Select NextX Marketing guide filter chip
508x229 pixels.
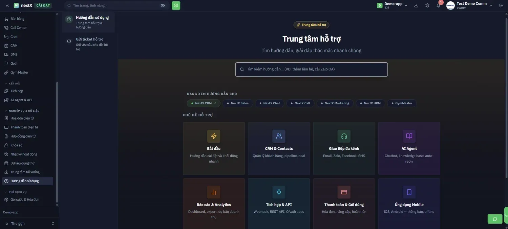click(335, 103)
